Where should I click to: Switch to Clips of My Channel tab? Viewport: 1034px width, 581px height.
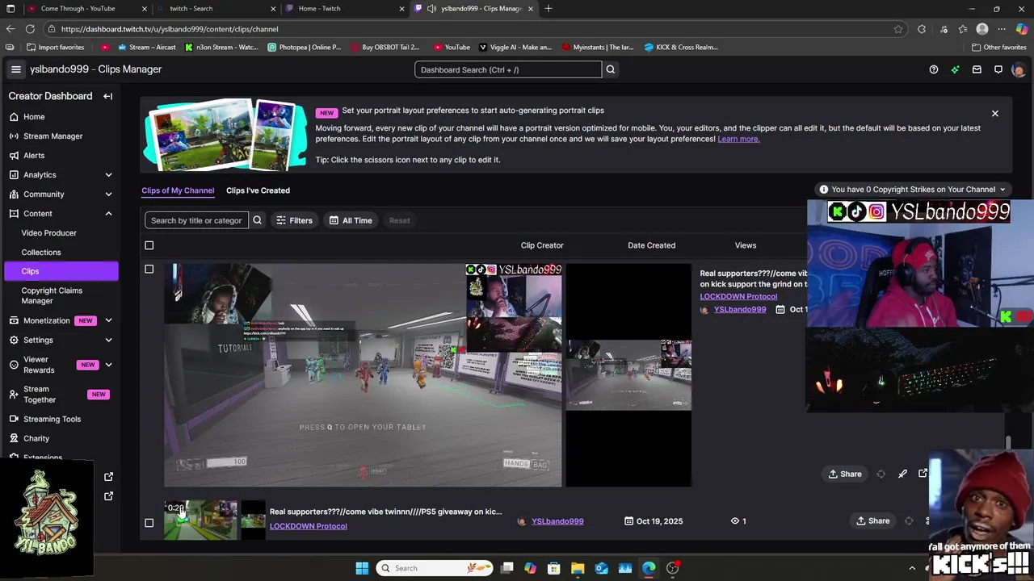tap(178, 190)
